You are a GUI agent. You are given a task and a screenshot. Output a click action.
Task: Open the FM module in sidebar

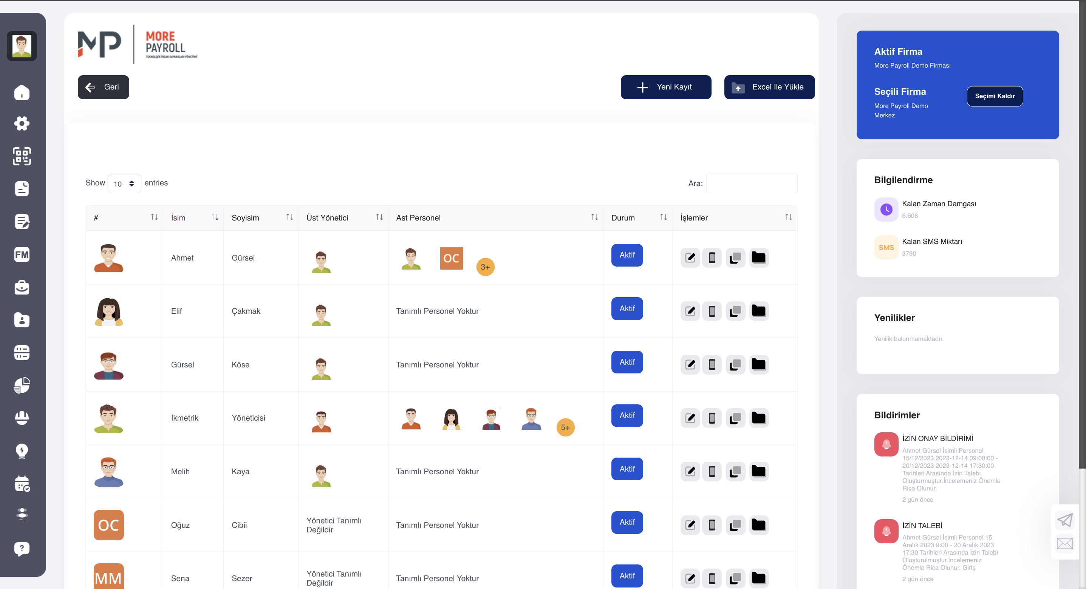(x=22, y=254)
